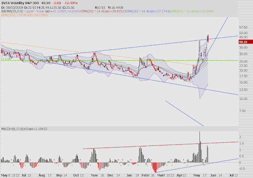Viewport: 253px width, 178px height.
Task: Click the R:0.93 readout
Action: tap(100, 8)
